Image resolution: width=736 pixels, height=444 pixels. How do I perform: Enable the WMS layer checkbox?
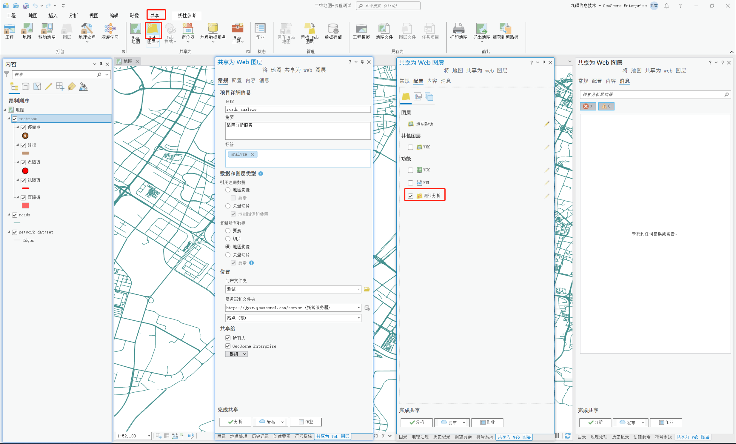tap(410, 147)
